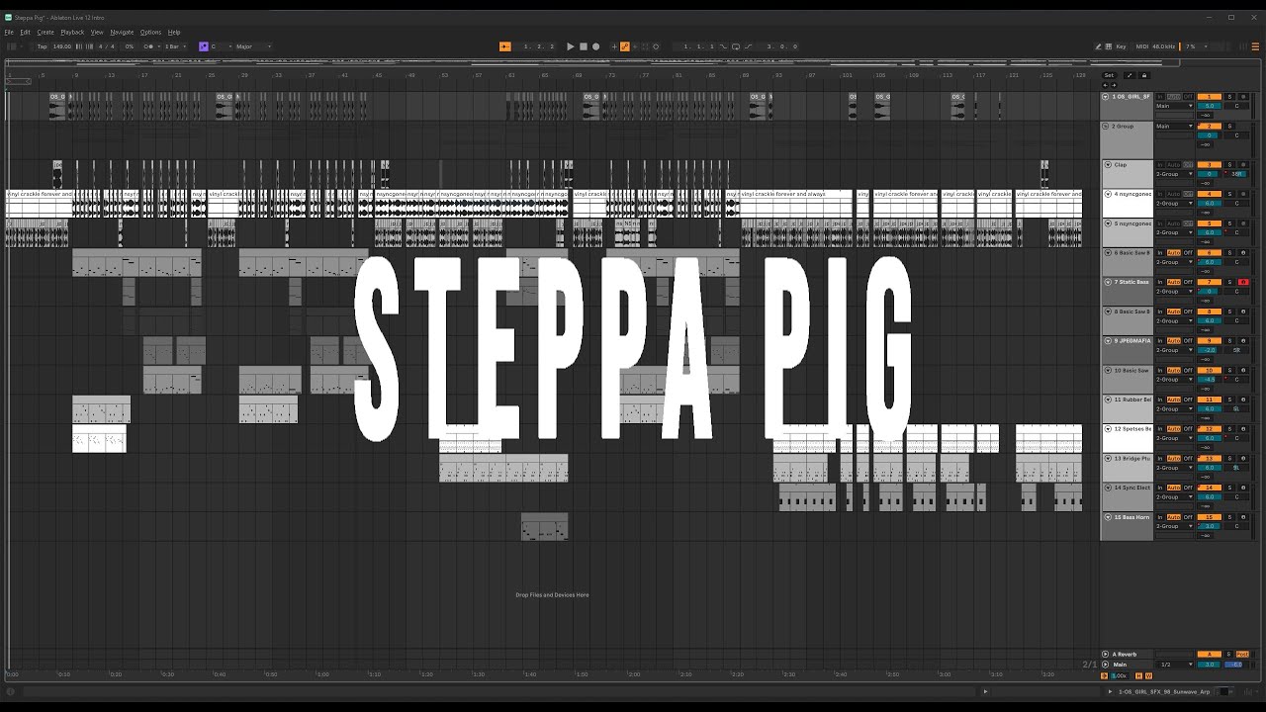Arm the 6 Basic Saw track for recording
This screenshot has width=1266, height=712.
pos(1243,253)
